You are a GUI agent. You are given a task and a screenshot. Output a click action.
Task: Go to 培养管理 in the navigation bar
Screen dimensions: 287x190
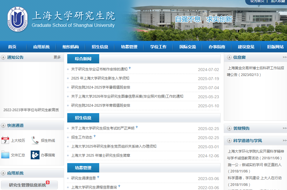(129, 47)
